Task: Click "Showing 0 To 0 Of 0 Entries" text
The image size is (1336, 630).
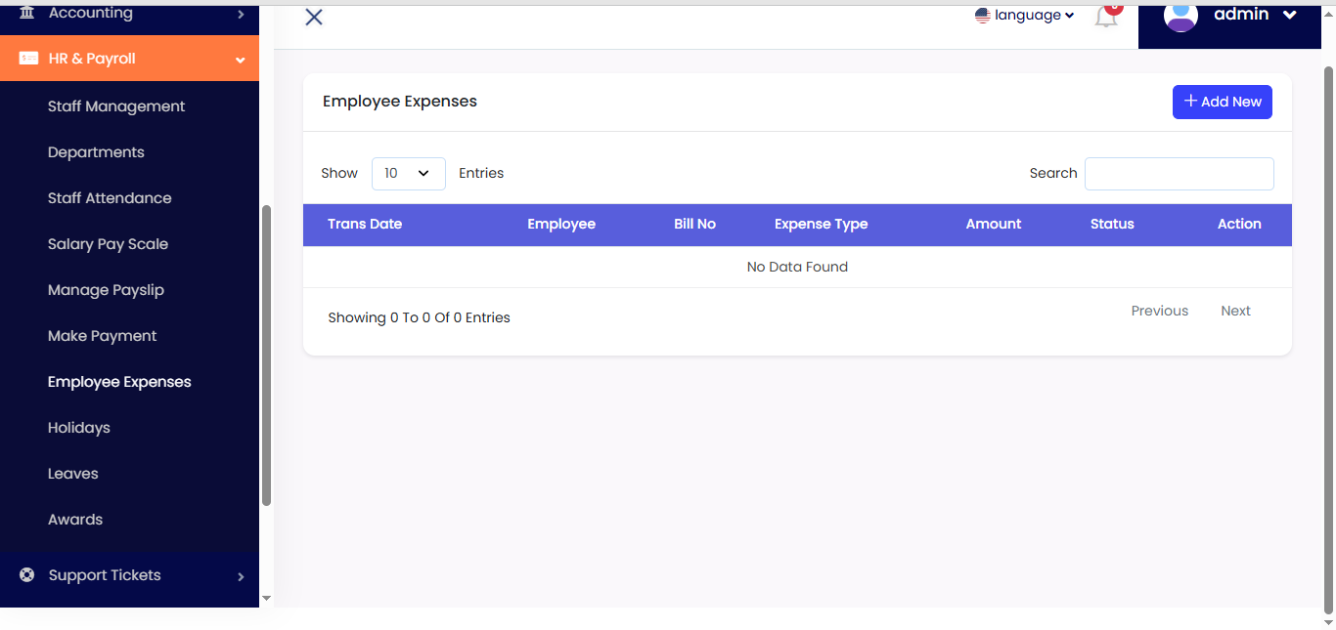Action: 419,317
